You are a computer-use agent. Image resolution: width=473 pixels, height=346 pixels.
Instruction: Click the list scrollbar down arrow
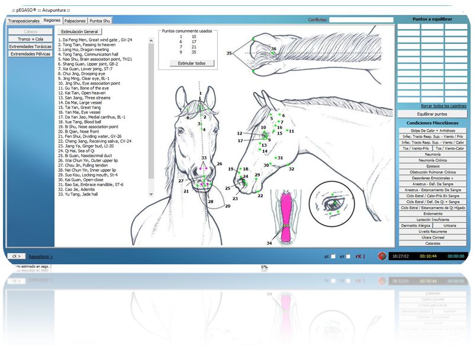(151, 194)
